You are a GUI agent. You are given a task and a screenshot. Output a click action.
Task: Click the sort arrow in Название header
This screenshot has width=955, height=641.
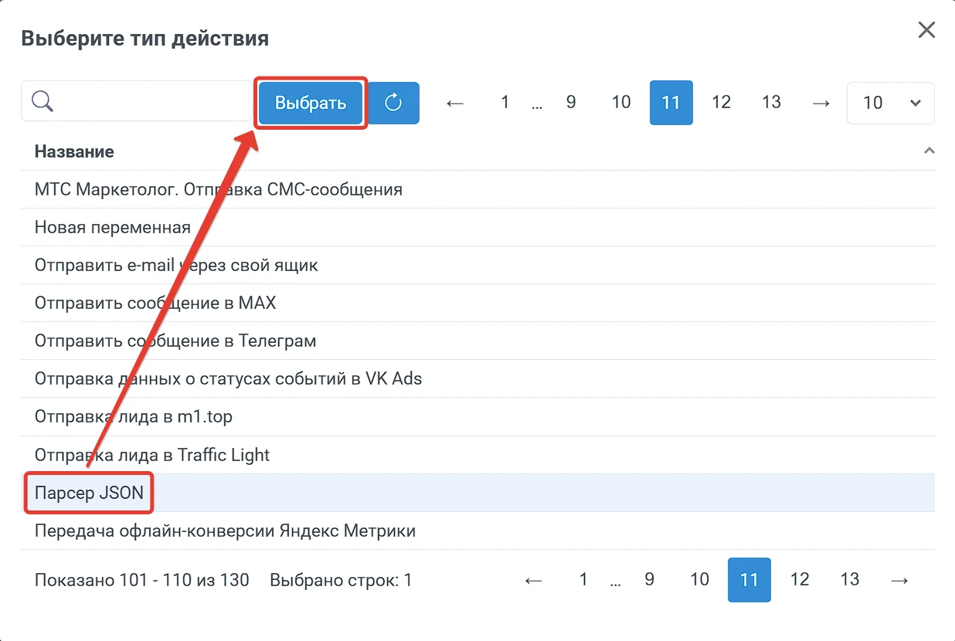click(929, 151)
